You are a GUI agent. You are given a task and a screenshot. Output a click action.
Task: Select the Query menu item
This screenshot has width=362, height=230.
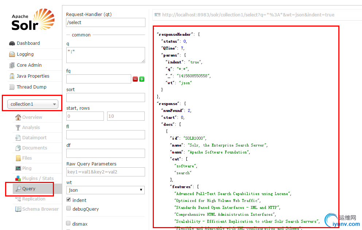click(x=29, y=189)
